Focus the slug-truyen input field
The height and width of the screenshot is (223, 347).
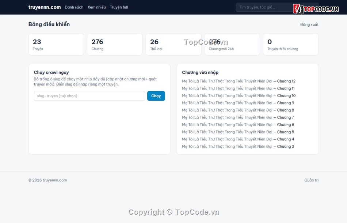[x=89, y=96]
